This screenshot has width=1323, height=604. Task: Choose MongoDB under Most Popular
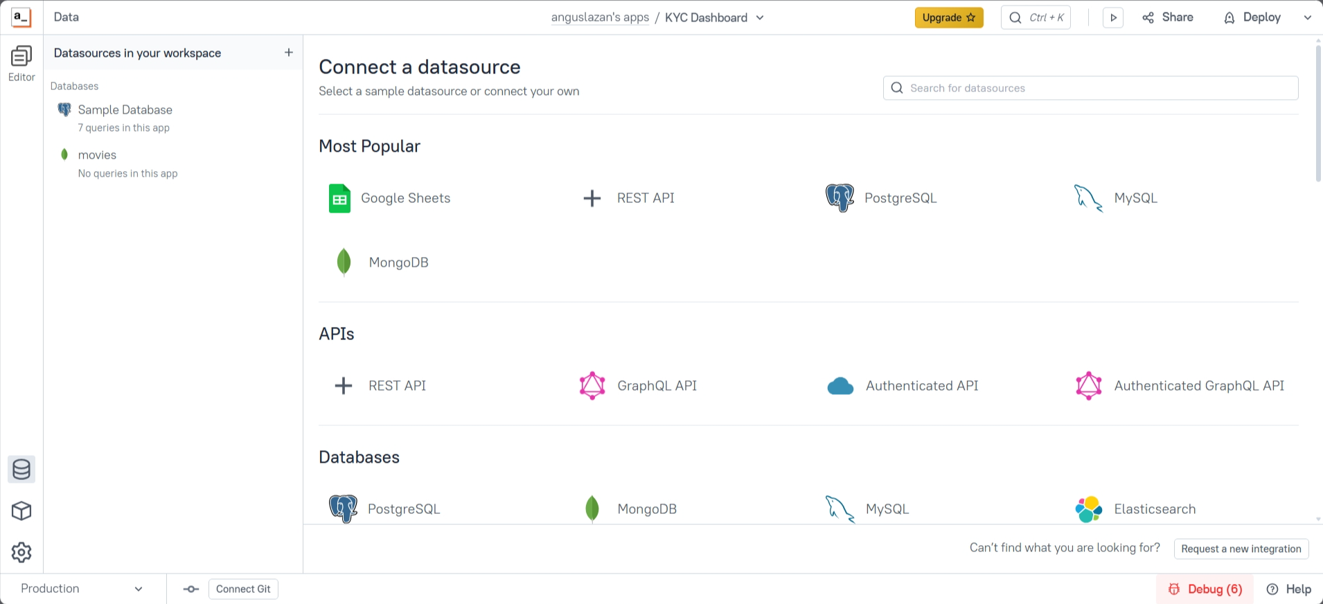click(381, 263)
